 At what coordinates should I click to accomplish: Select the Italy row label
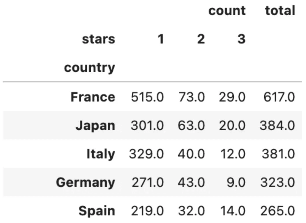point(101,154)
